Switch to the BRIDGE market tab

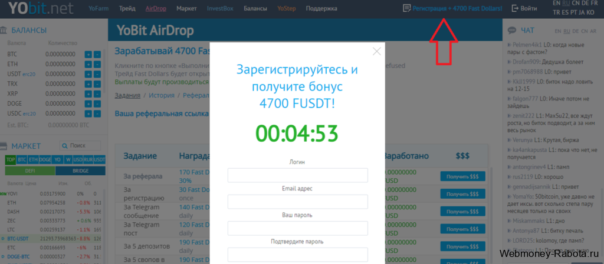pyautogui.click(x=80, y=171)
